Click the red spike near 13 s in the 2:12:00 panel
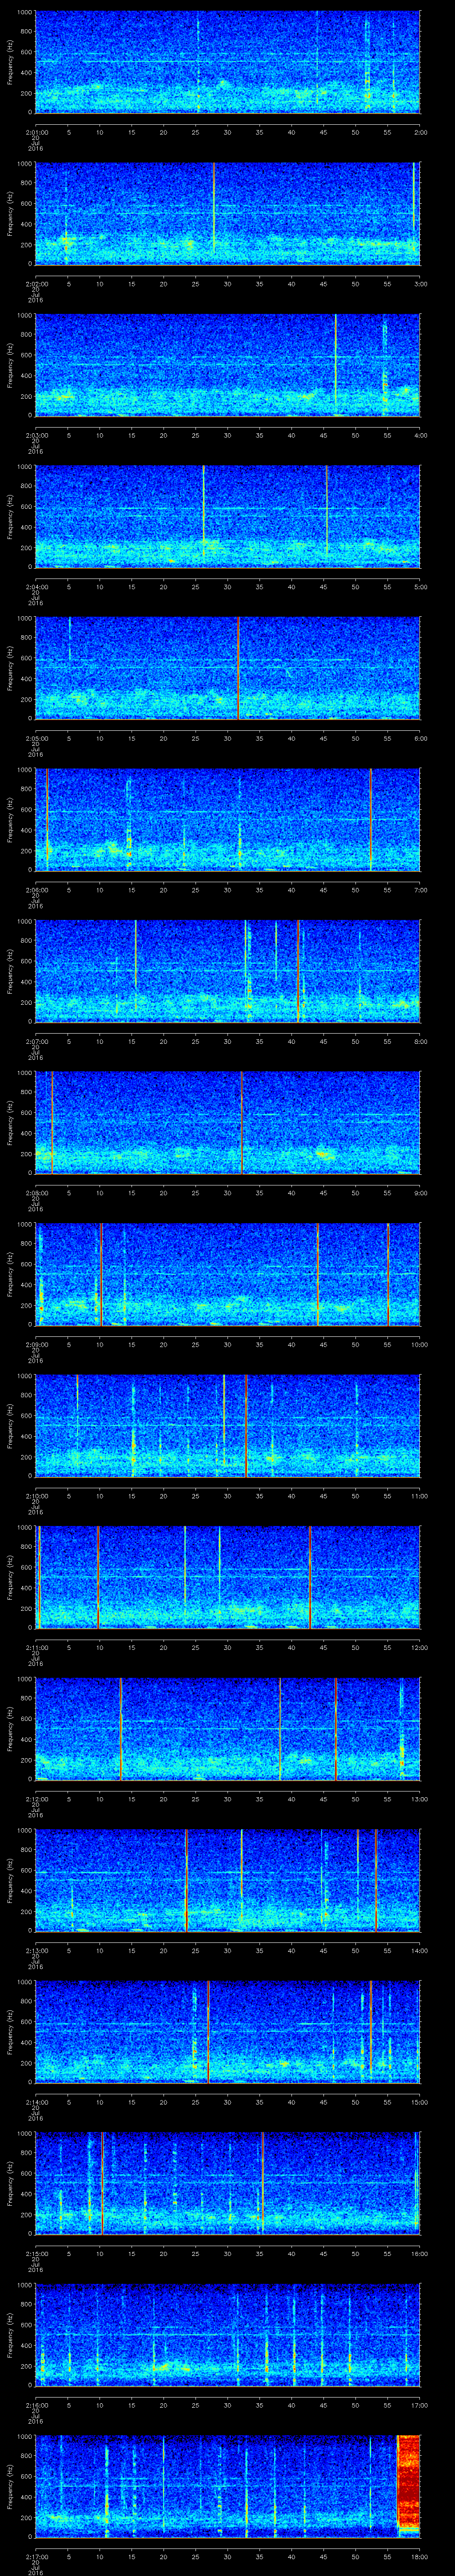This screenshot has width=455, height=2576. point(121,1728)
